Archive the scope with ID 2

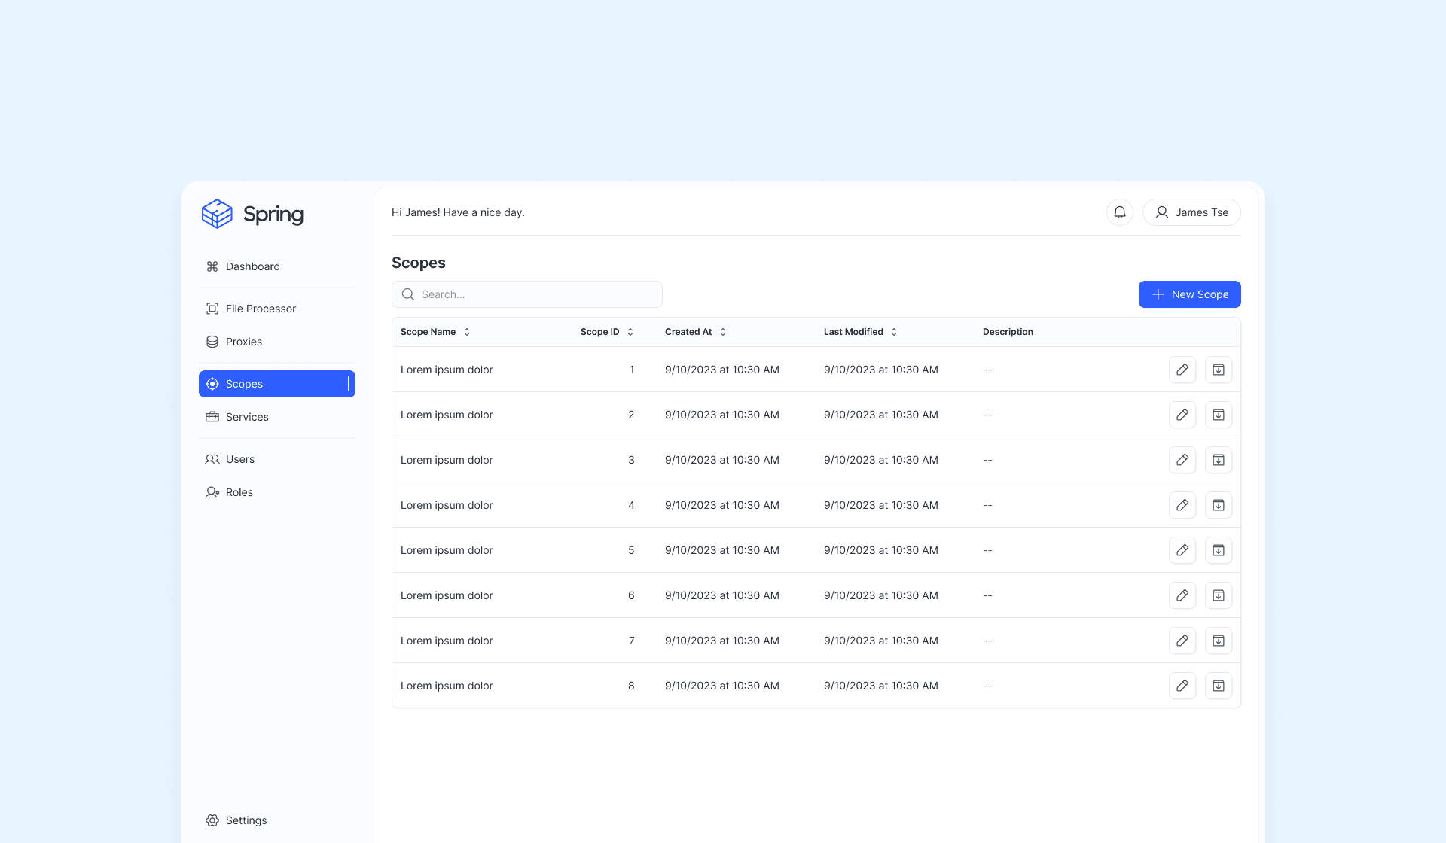1218,415
